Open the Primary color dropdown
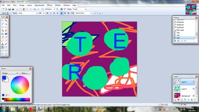The image size is (199, 112). click(10, 73)
